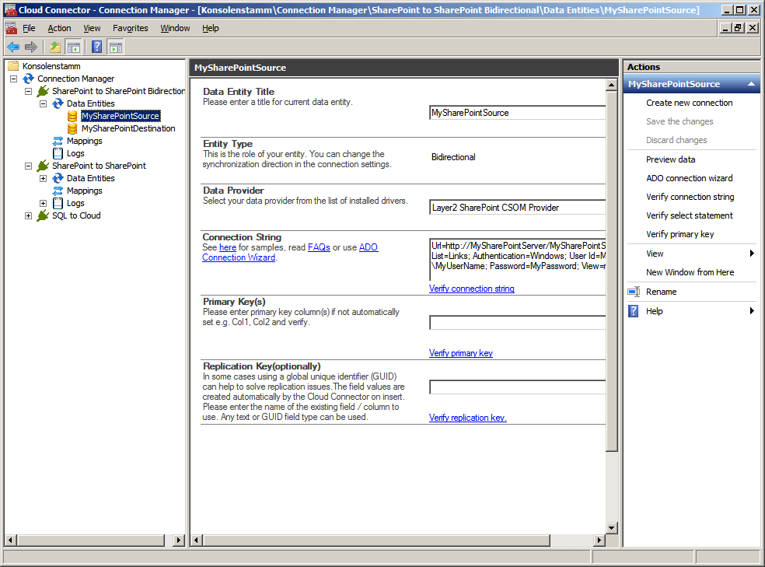Click the Bidirectional entity type value
The height and width of the screenshot is (567, 765).
(x=453, y=157)
